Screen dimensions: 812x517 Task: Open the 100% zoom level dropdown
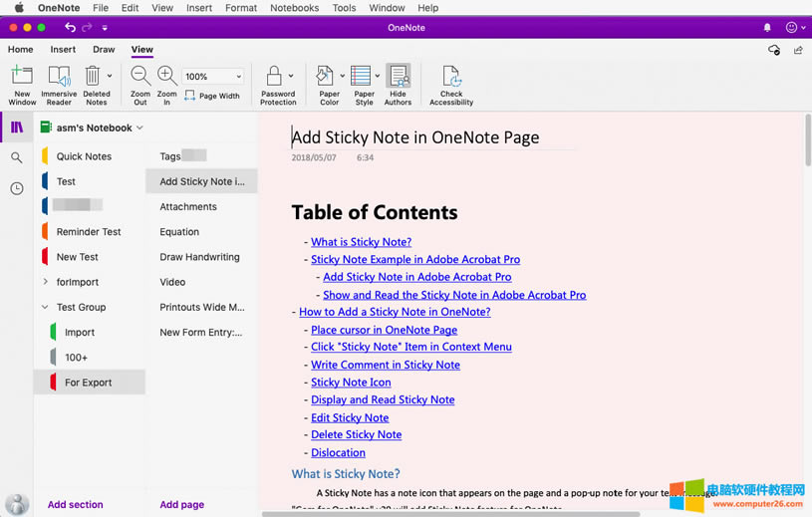pos(238,77)
